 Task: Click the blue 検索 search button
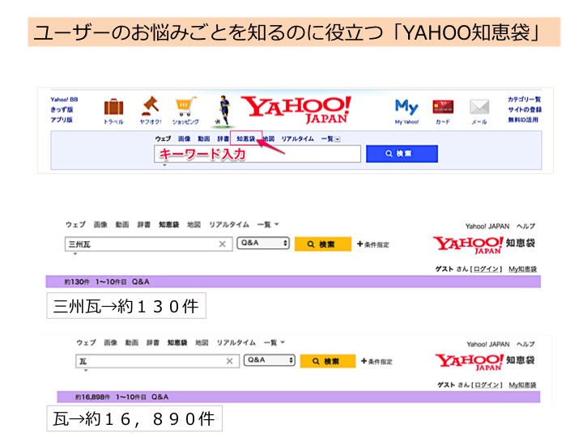(x=402, y=154)
